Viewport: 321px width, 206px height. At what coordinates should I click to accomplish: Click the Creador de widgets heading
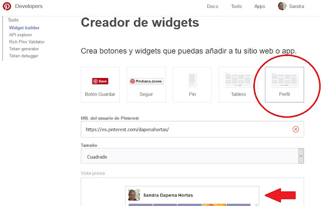click(140, 22)
